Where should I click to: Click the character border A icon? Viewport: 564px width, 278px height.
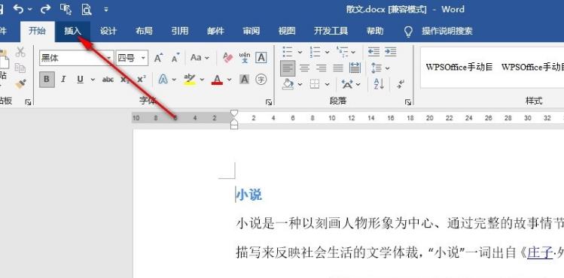pyautogui.click(x=261, y=58)
